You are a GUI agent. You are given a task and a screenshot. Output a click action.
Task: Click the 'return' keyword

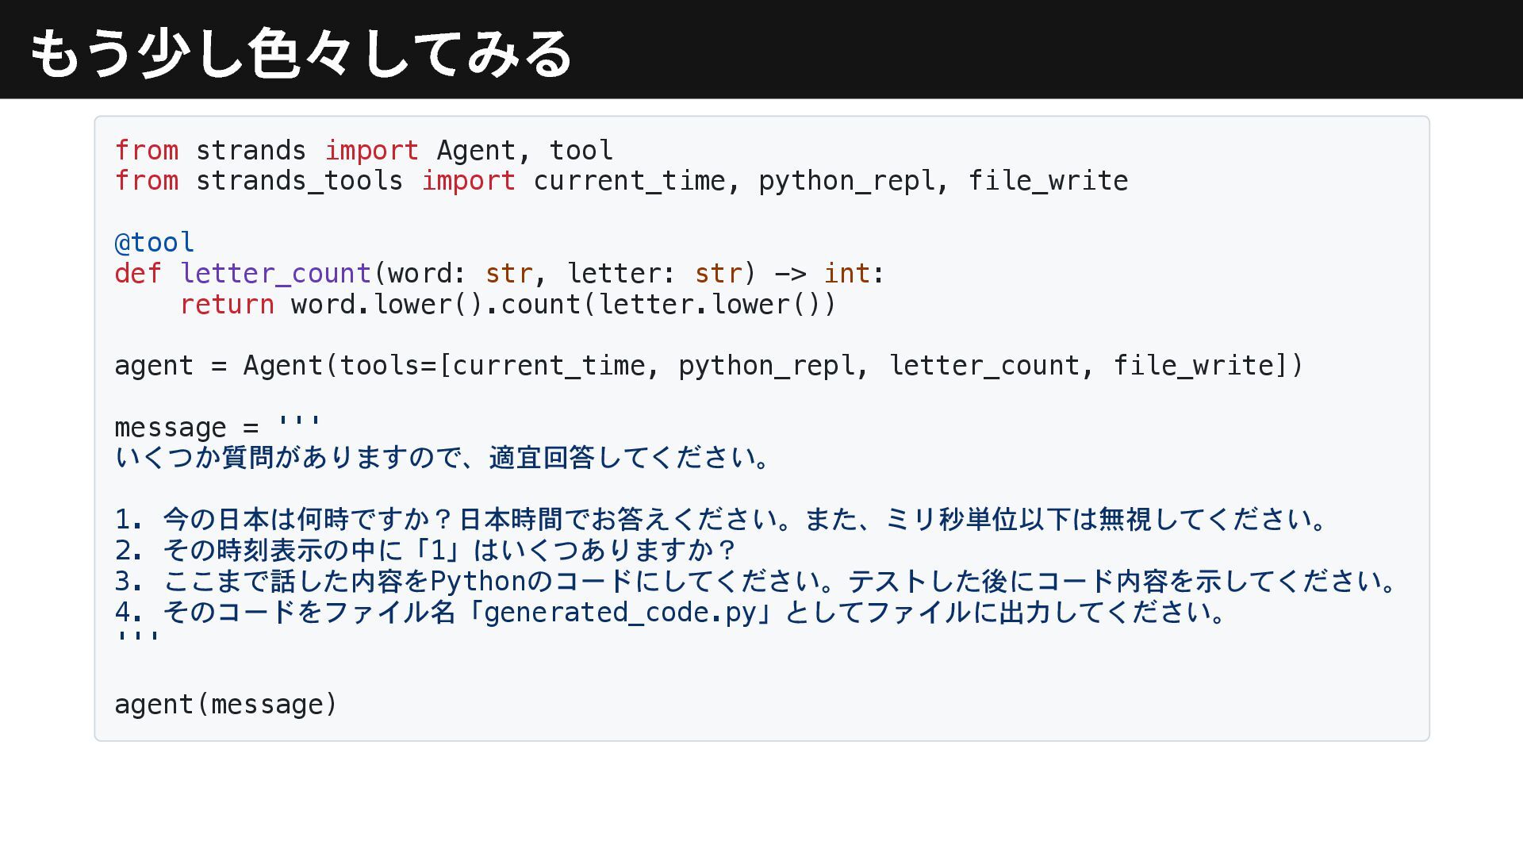(227, 304)
